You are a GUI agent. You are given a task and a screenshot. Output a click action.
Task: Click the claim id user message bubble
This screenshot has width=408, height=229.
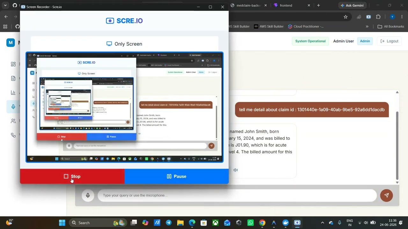click(x=312, y=109)
